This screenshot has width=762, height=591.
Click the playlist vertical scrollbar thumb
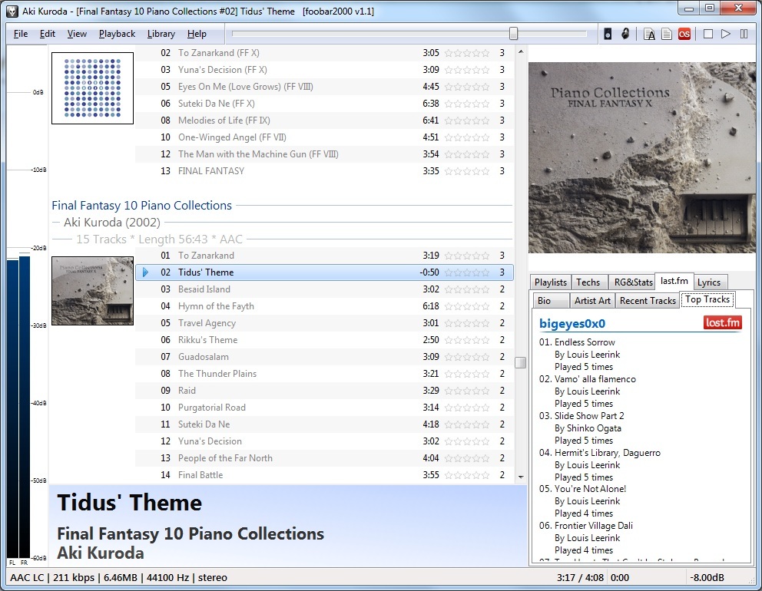point(521,363)
